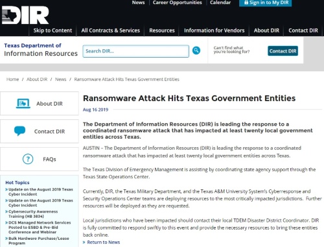Viewport: 324px width, 247px height.
Task: Open the Contact DIR sidebar card
Action: tap(40, 131)
